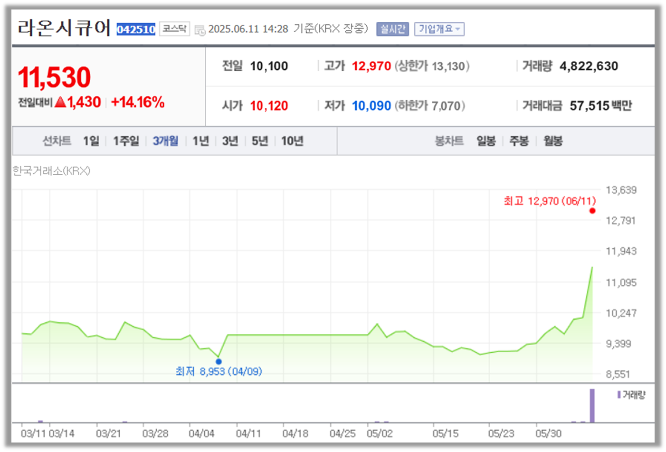Select the 1주일 line chart period
Screen dimensions: 666x452
(x=126, y=141)
